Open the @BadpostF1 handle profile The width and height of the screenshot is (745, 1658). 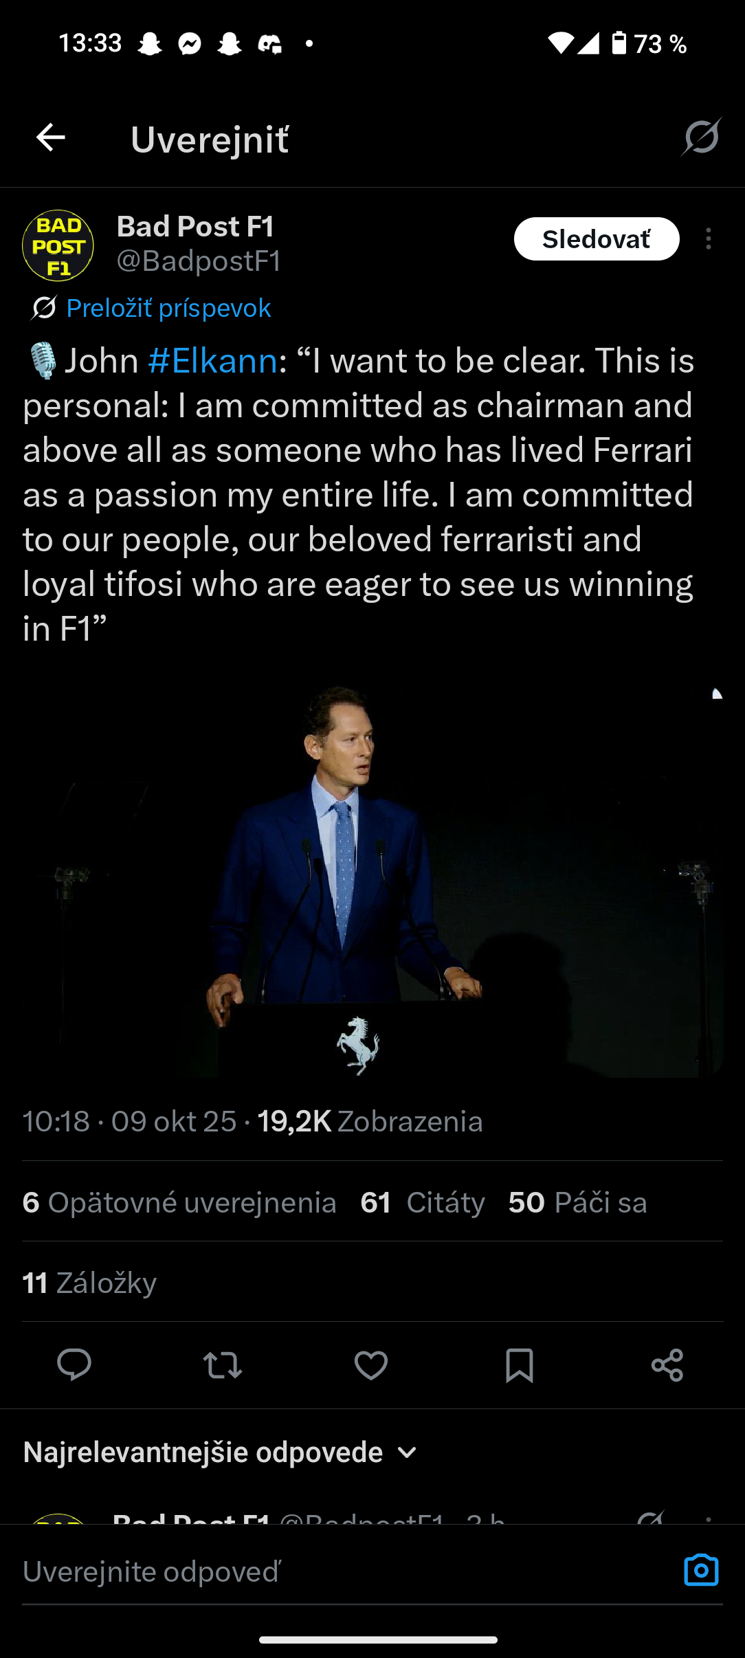coord(199,261)
